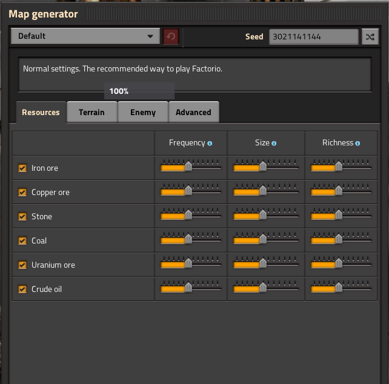389x384 pixels.
Task: Click the Frequency column info icon
Action: click(x=210, y=144)
